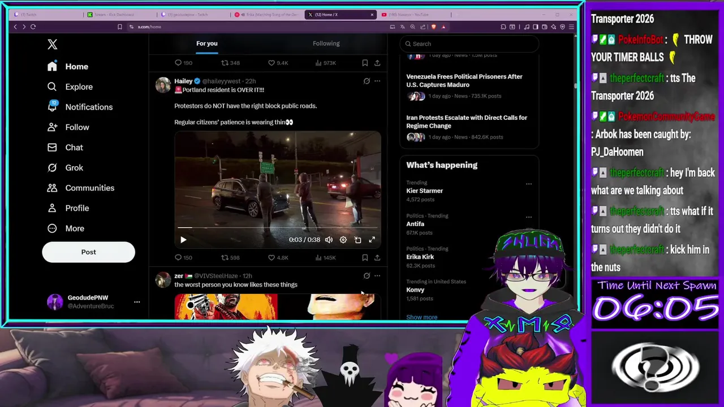Close the Home / X browser tab

[x=372, y=15]
